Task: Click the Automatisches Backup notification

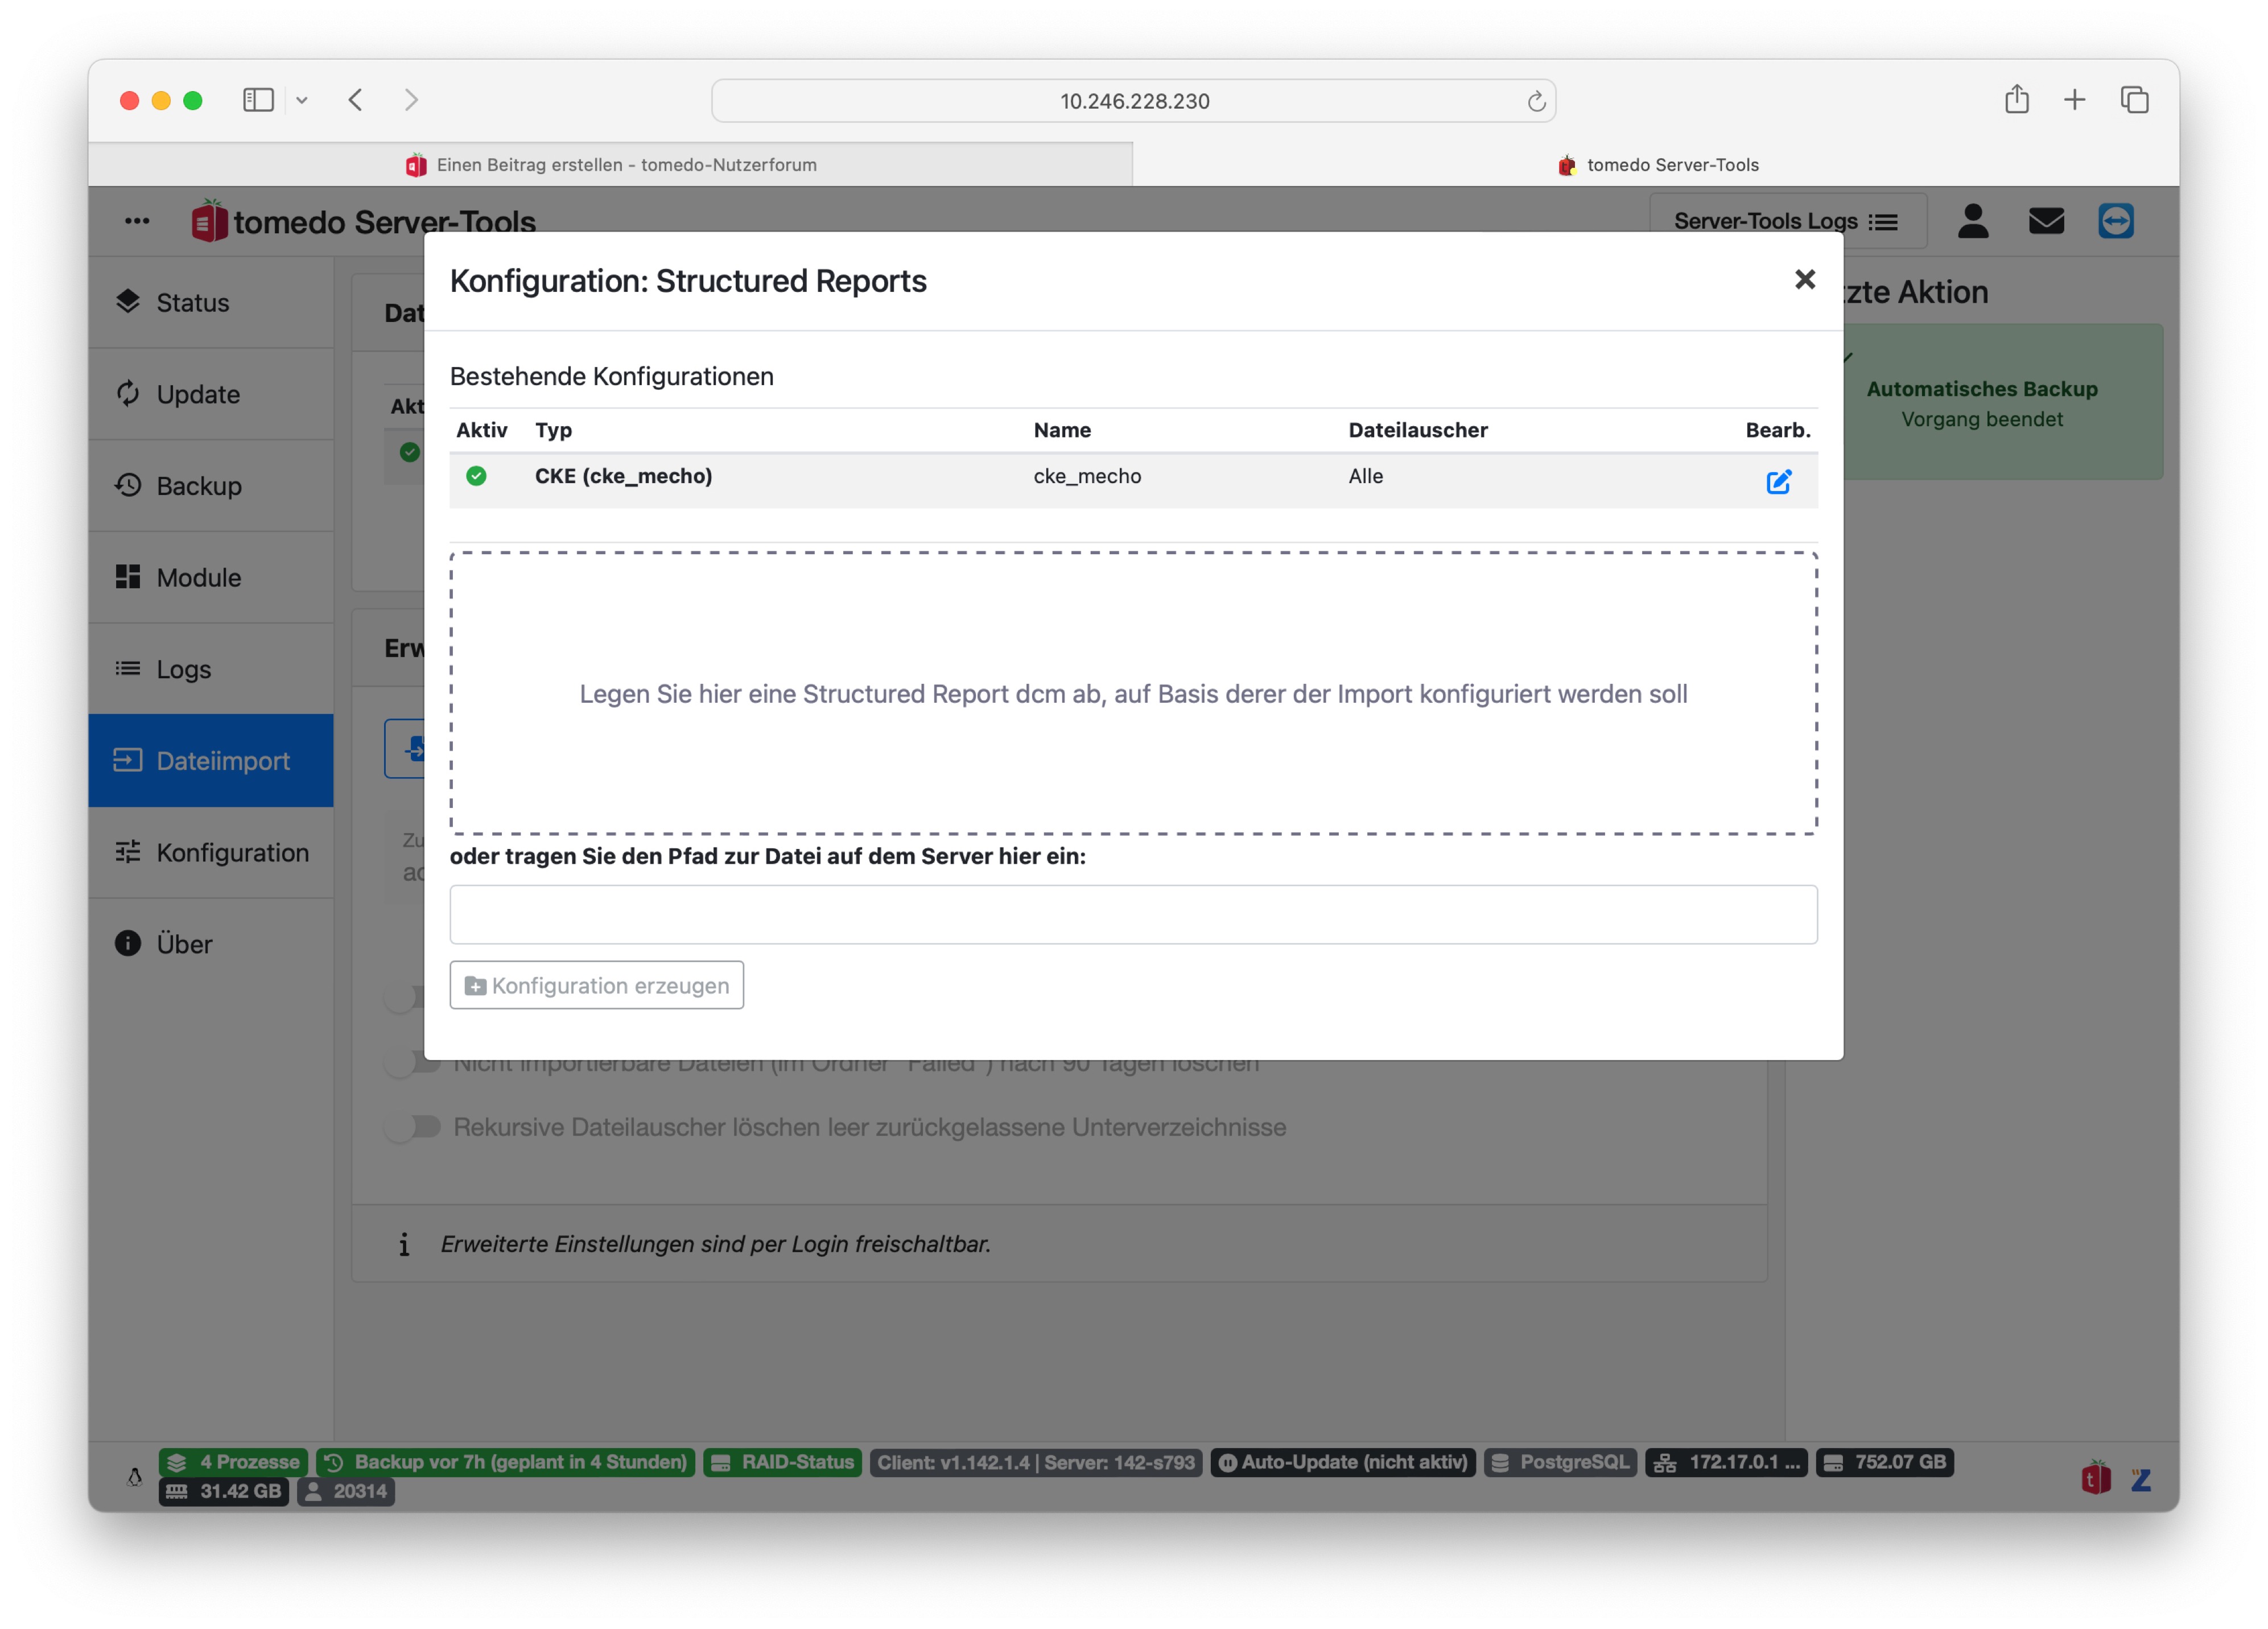Action: (1982, 403)
